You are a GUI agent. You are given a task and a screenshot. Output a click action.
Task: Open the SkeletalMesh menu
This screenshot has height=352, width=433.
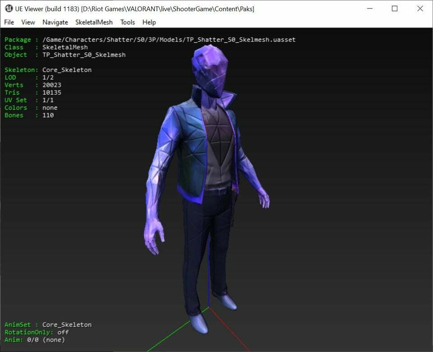94,22
